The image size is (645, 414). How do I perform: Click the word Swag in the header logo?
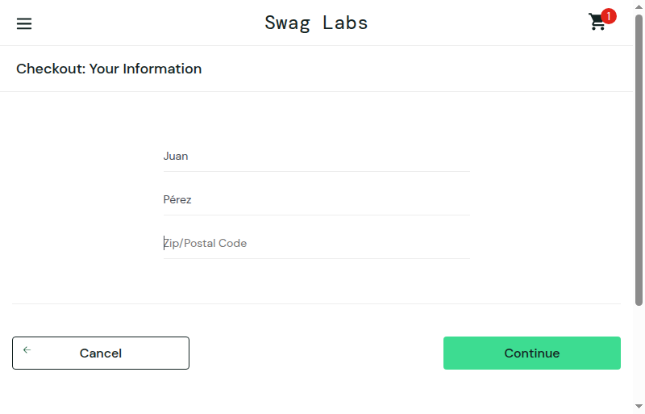coord(287,23)
